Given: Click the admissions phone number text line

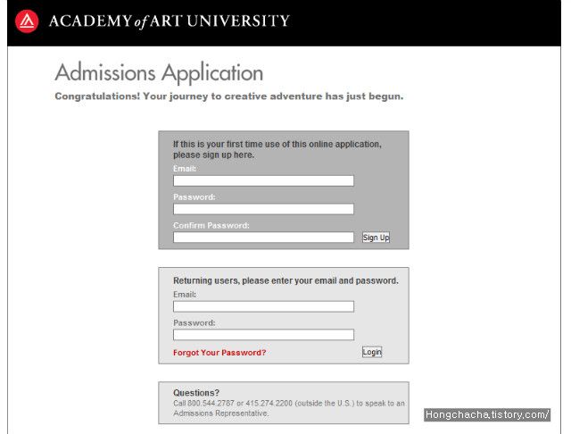Looking at the screenshot, I should [289, 404].
